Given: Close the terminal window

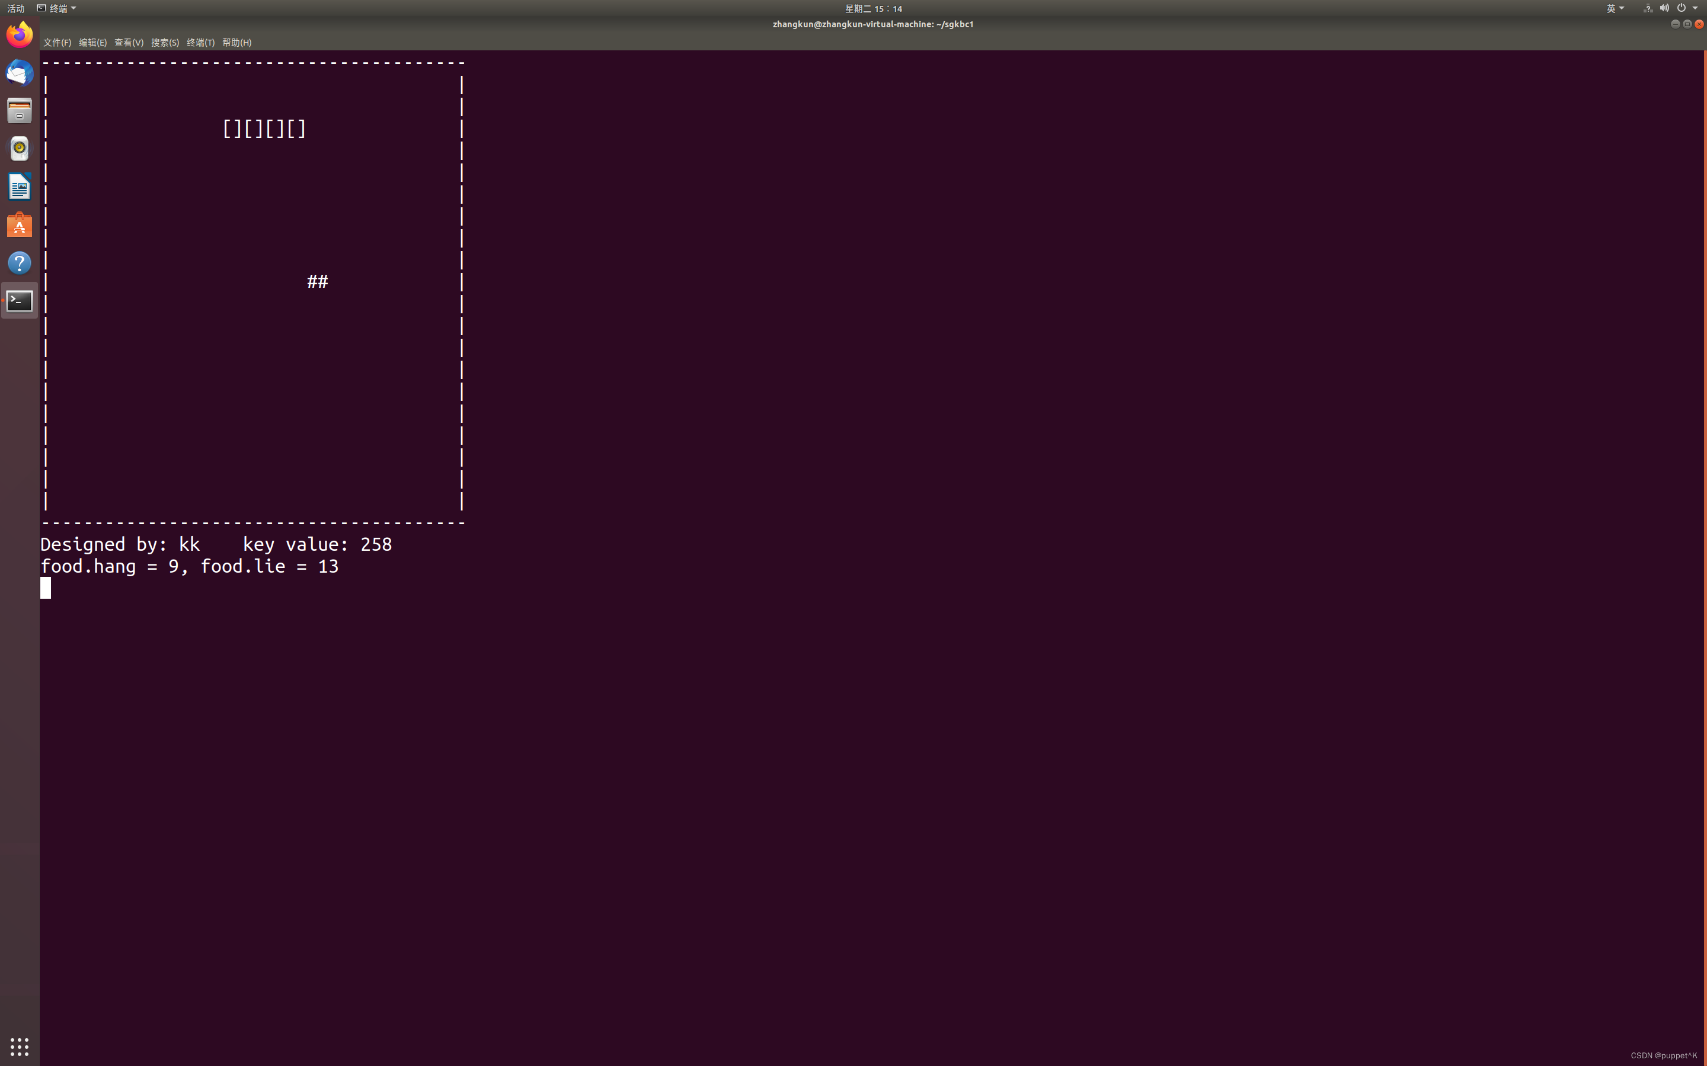Looking at the screenshot, I should point(1699,24).
